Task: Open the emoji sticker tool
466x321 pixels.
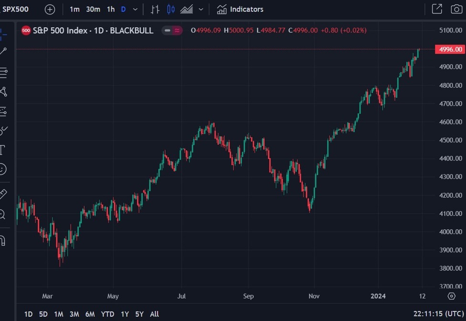Action: point(3,169)
